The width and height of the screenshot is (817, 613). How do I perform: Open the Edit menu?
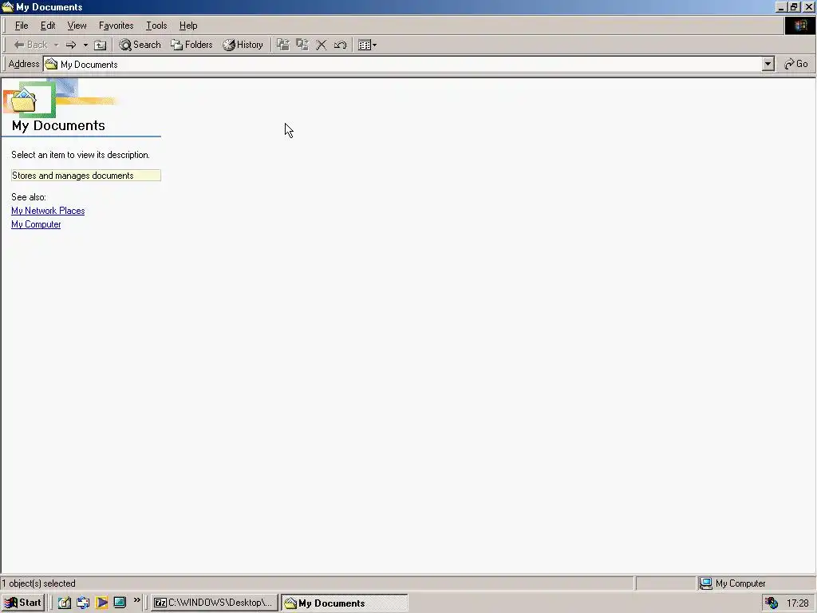48,26
